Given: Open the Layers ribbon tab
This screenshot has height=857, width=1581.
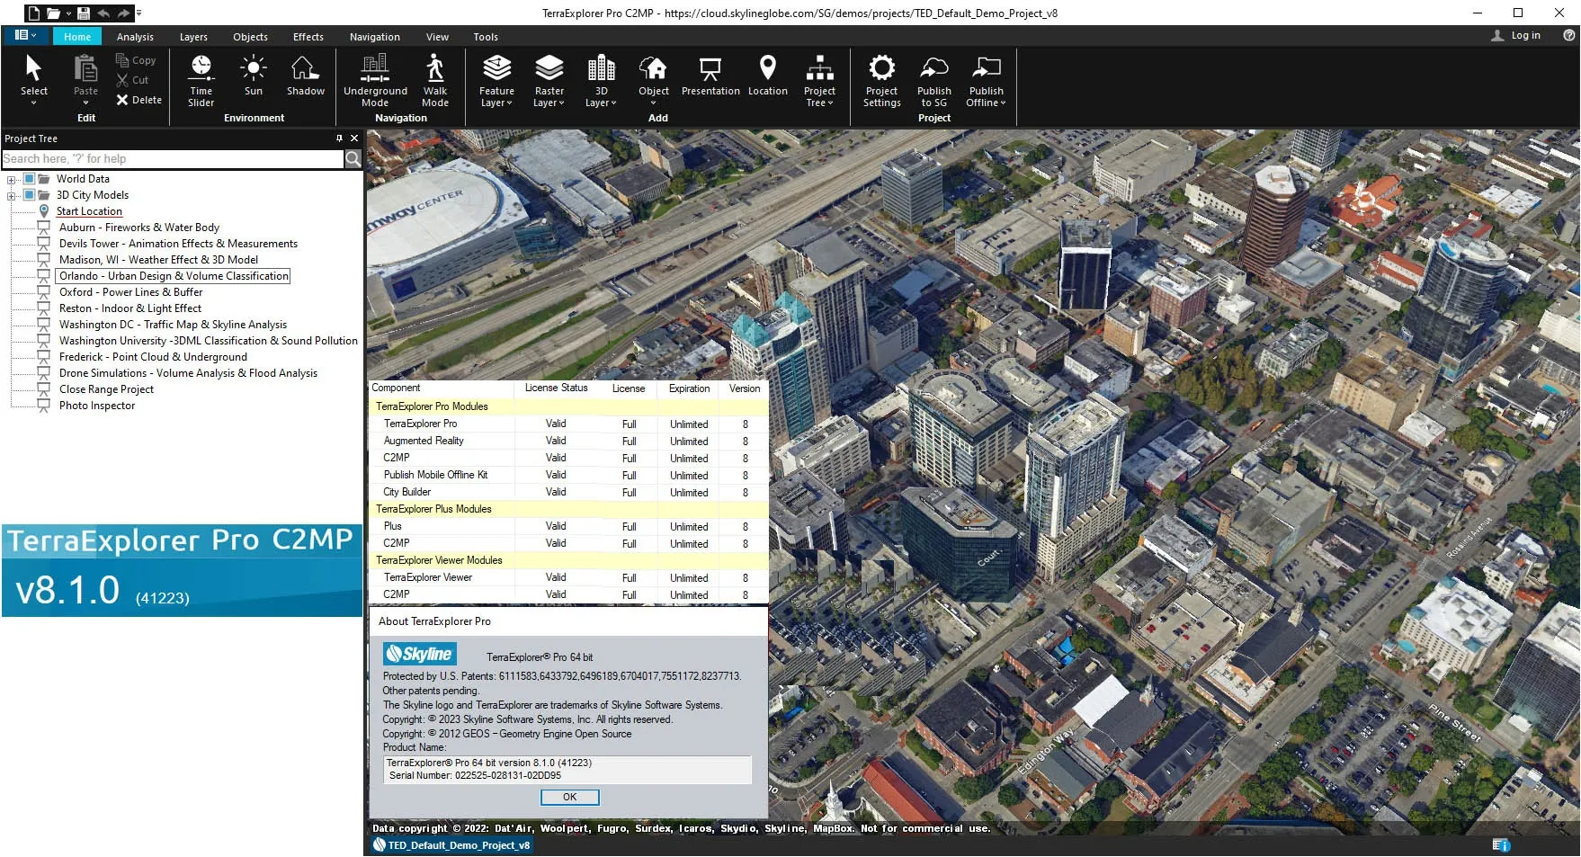Looking at the screenshot, I should 193,37.
